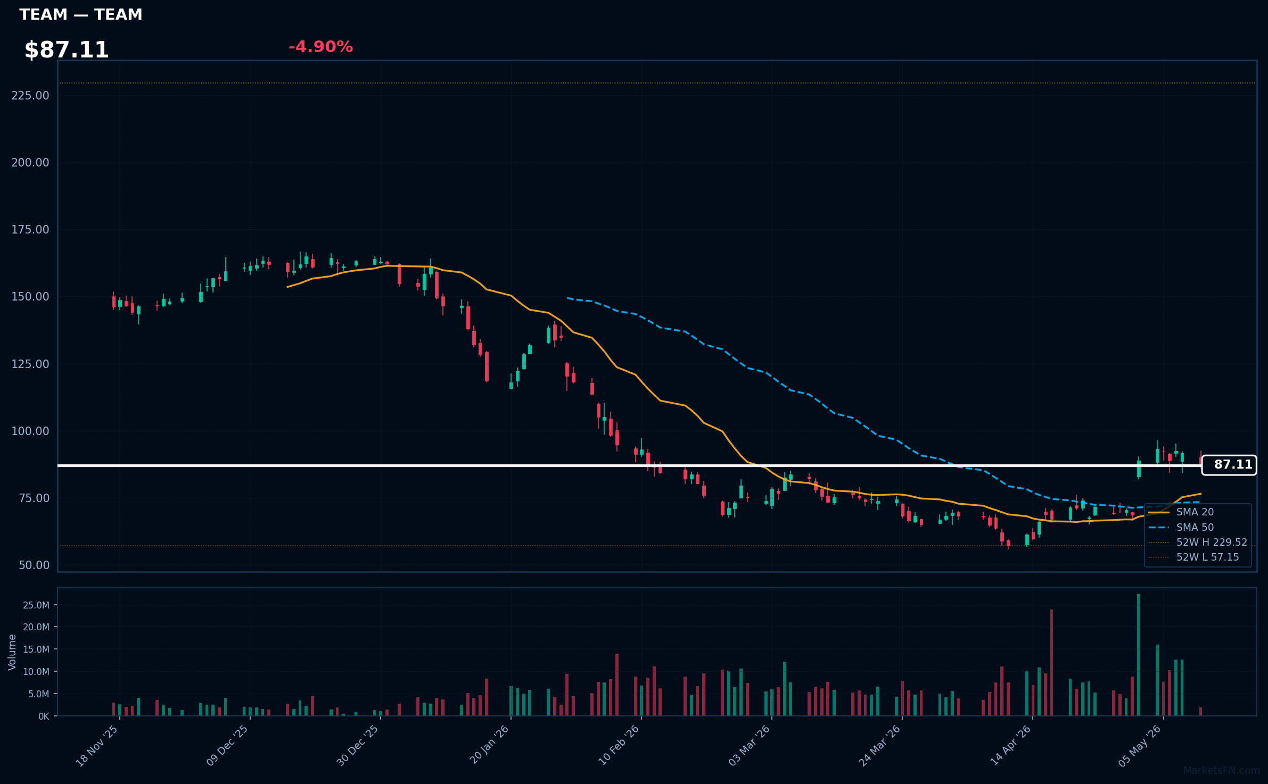The width and height of the screenshot is (1268, 784).
Task: Click the "100.00" price axis label
Action: coord(30,431)
